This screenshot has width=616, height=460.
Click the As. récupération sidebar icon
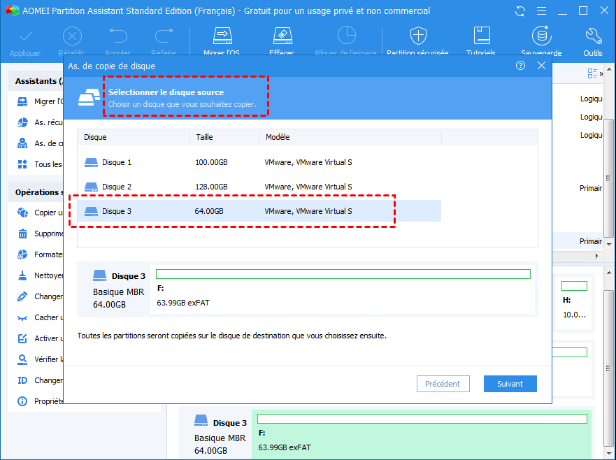22,122
